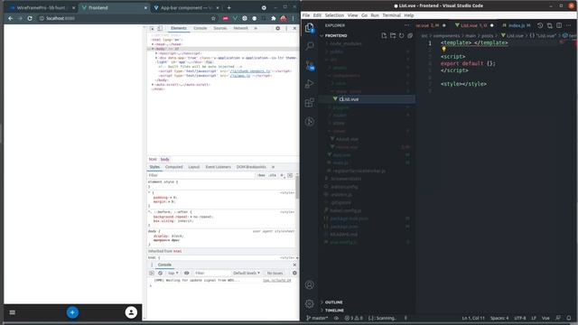This screenshot has width=578, height=325.
Task: Open the VS Code Selection menu
Action: click(334, 15)
